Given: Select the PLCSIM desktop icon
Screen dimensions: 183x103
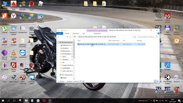Looking at the screenshot, I should pos(158,92).
